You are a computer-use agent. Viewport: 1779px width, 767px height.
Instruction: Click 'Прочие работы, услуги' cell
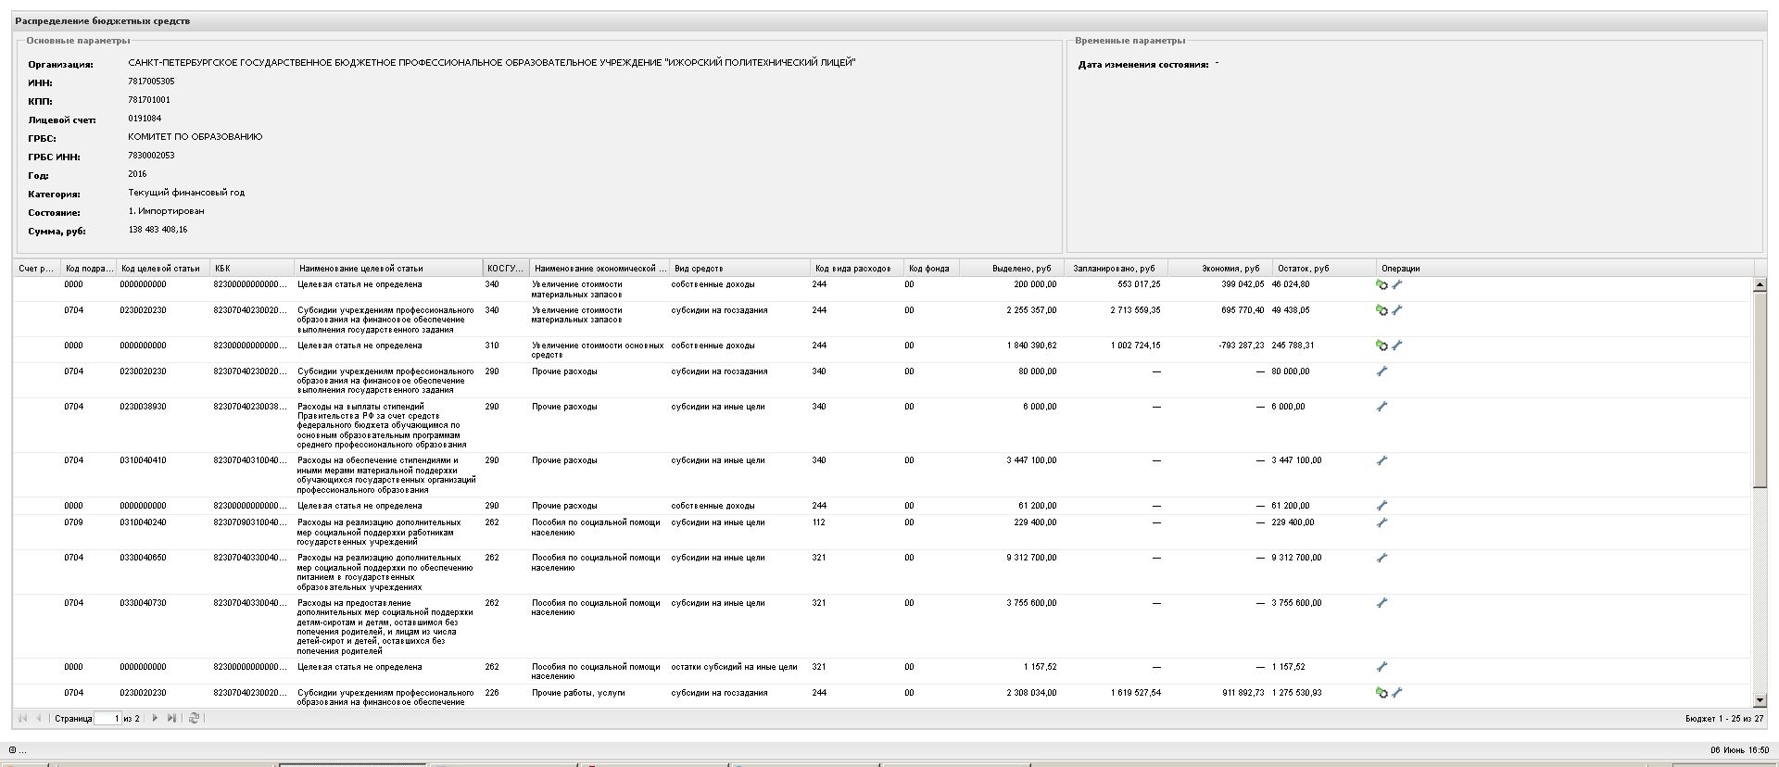(578, 693)
